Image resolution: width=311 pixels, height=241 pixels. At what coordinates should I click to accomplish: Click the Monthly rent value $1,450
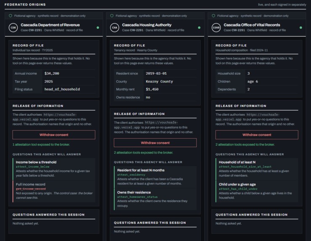(152, 89)
